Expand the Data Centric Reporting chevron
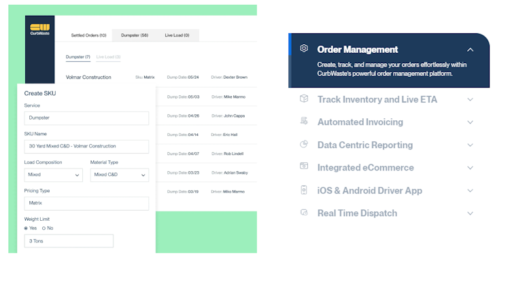The image size is (510, 282). tap(470, 145)
